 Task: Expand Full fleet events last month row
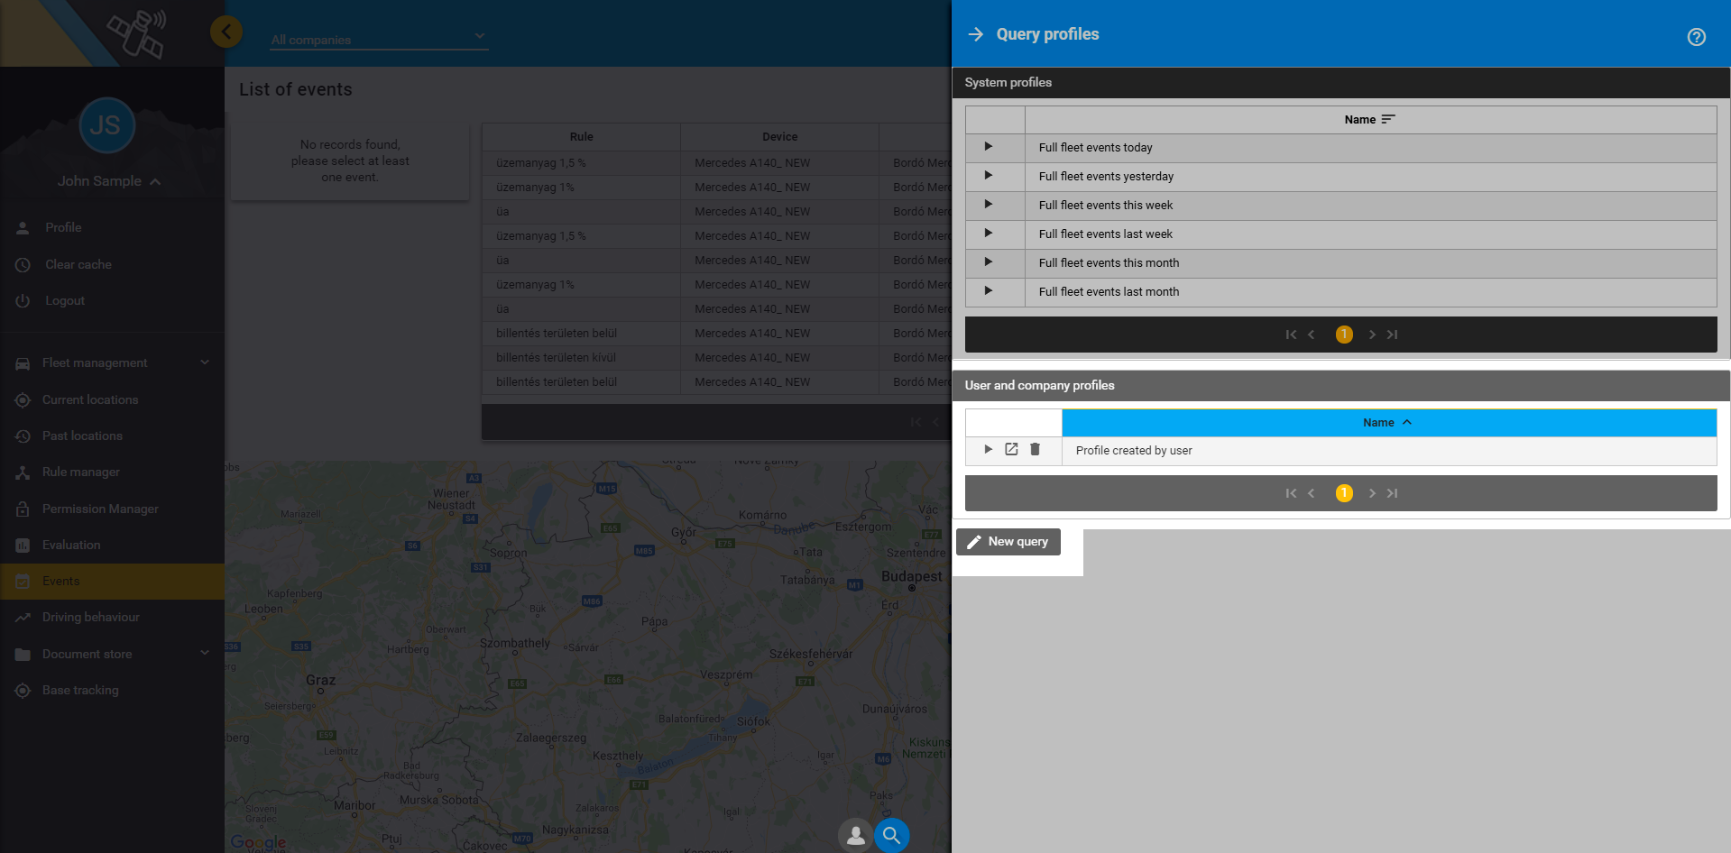click(989, 291)
